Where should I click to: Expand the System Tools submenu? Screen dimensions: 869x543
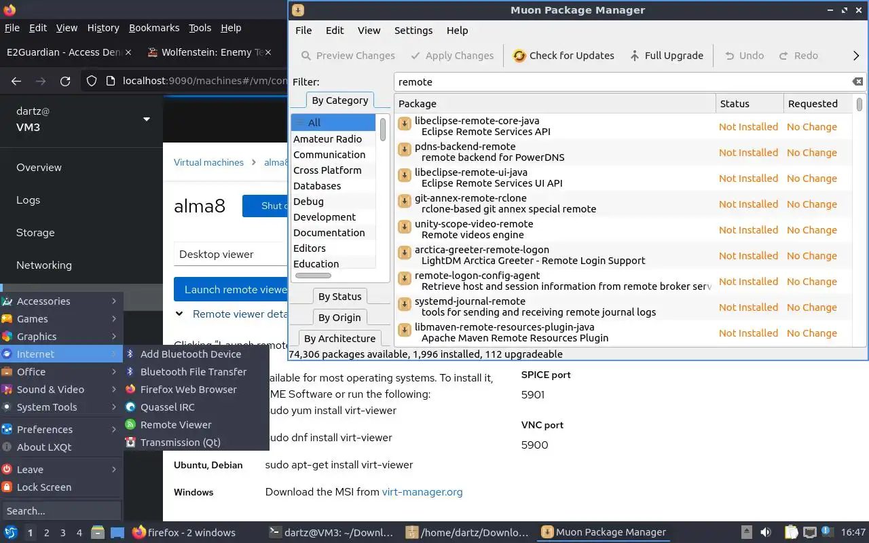click(61, 407)
